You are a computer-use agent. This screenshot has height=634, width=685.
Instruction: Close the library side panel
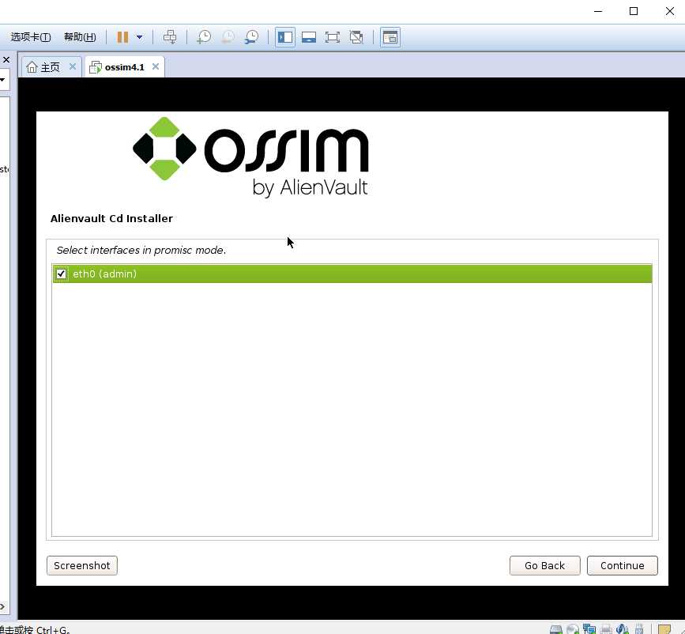point(6,59)
